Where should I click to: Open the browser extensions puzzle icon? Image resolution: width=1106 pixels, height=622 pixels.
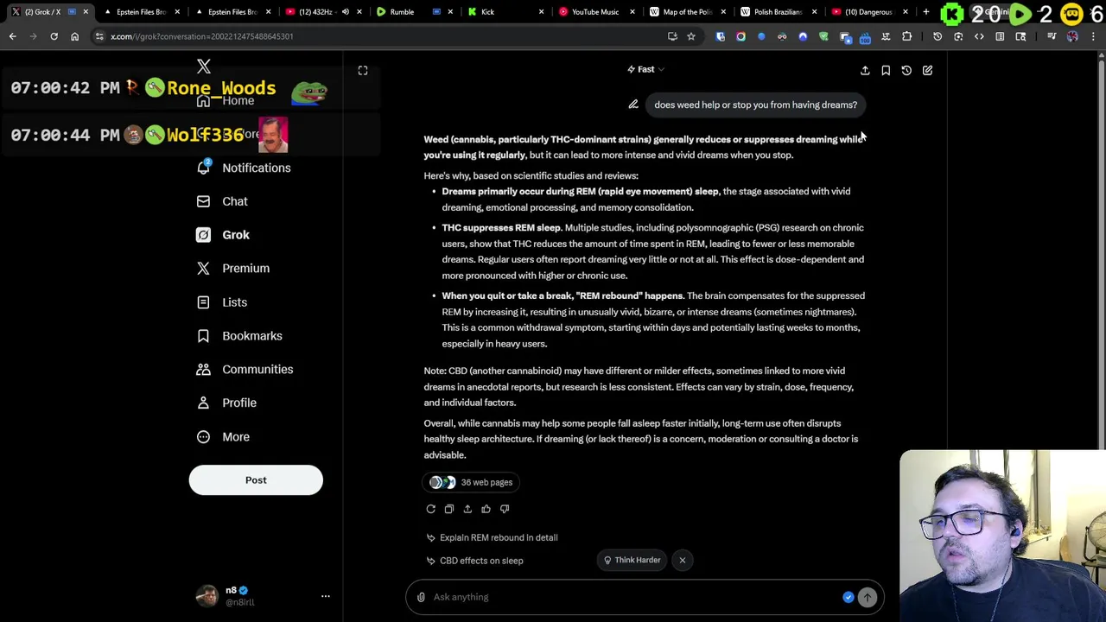(906, 36)
